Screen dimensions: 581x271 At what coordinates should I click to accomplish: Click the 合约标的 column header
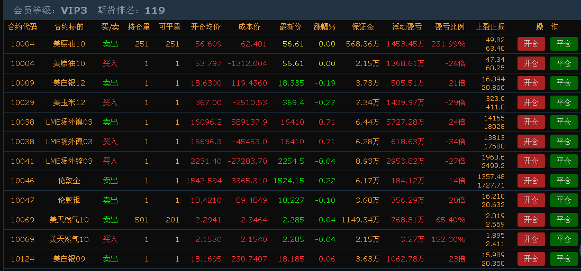tap(69, 27)
